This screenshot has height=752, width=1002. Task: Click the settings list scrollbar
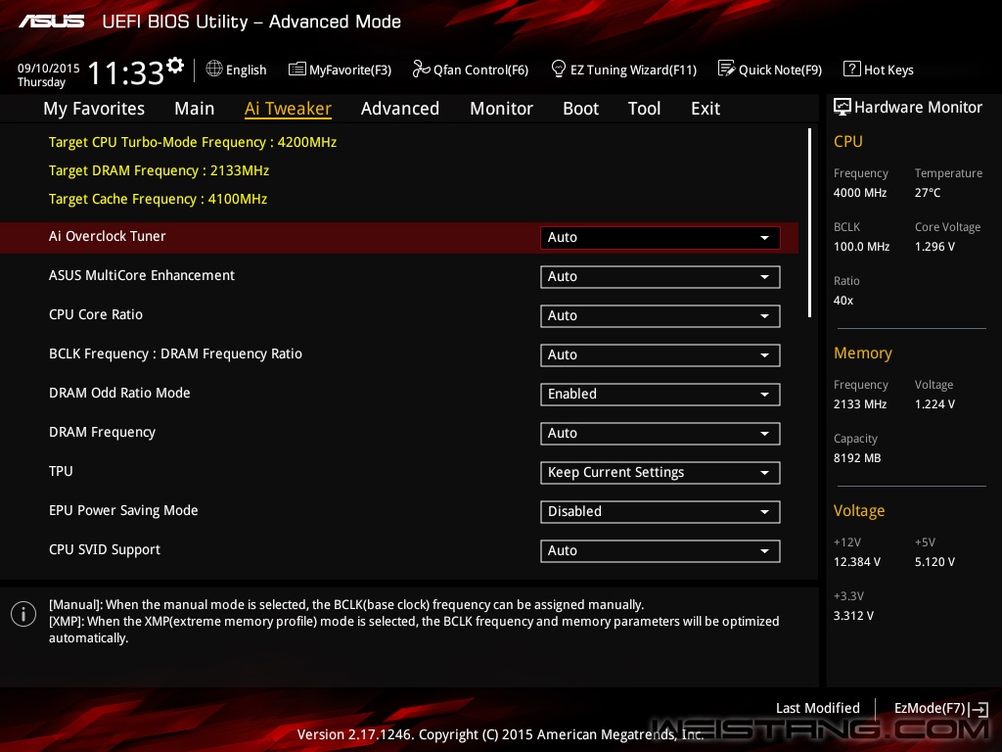[809, 222]
